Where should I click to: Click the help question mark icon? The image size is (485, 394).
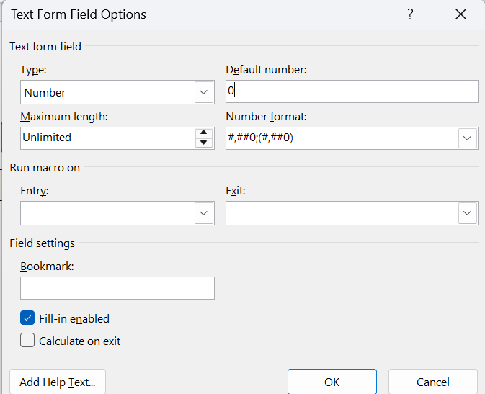coord(410,14)
